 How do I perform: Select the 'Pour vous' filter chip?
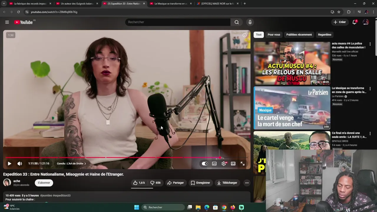point(274,34)
